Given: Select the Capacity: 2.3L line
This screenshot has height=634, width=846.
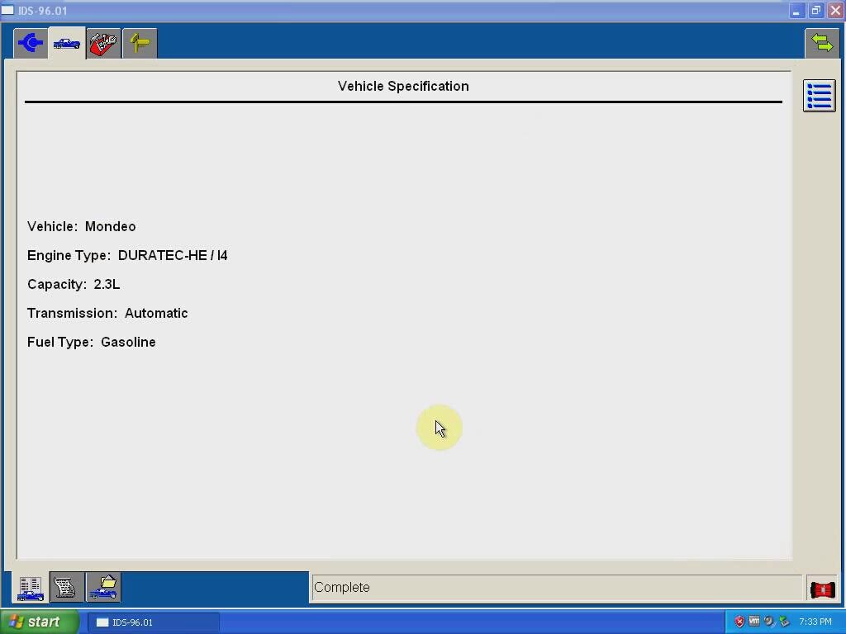Looking at the screenshot, I should 74,285.
